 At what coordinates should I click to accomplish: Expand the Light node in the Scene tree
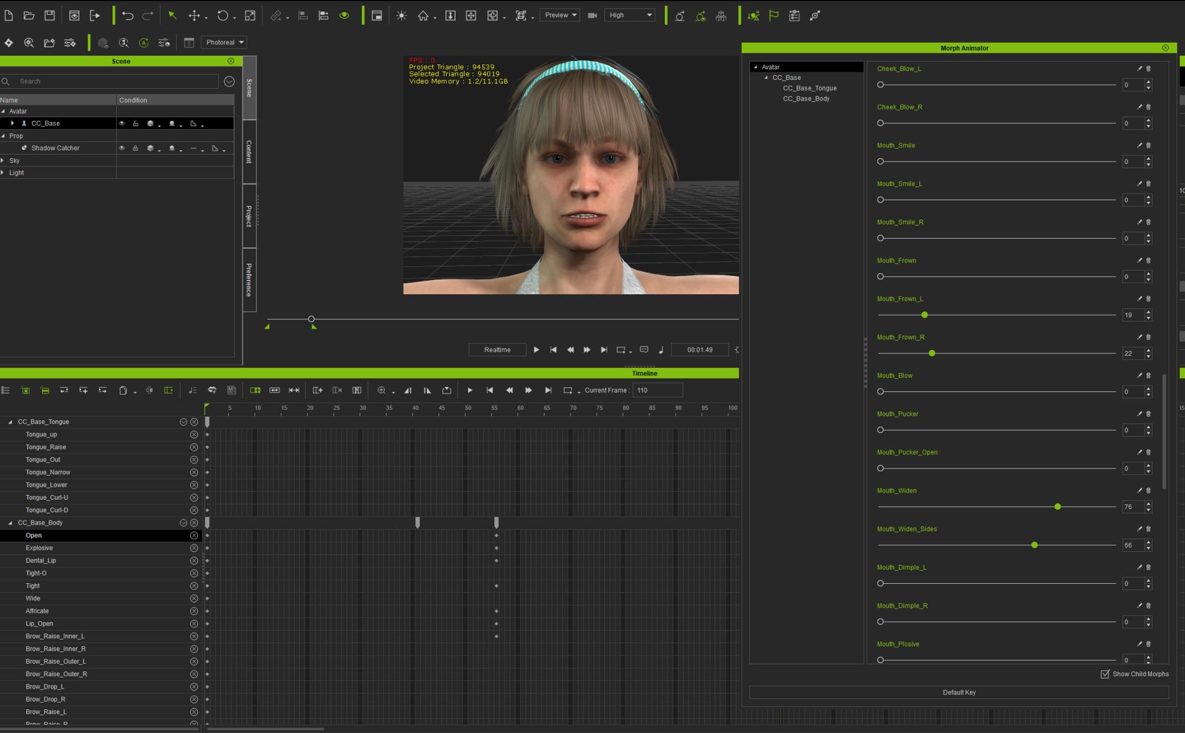click(3, 173)
